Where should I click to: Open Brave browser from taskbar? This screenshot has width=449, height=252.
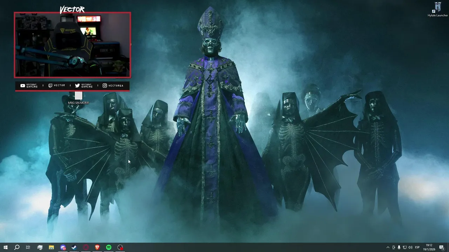coord(97,247)
